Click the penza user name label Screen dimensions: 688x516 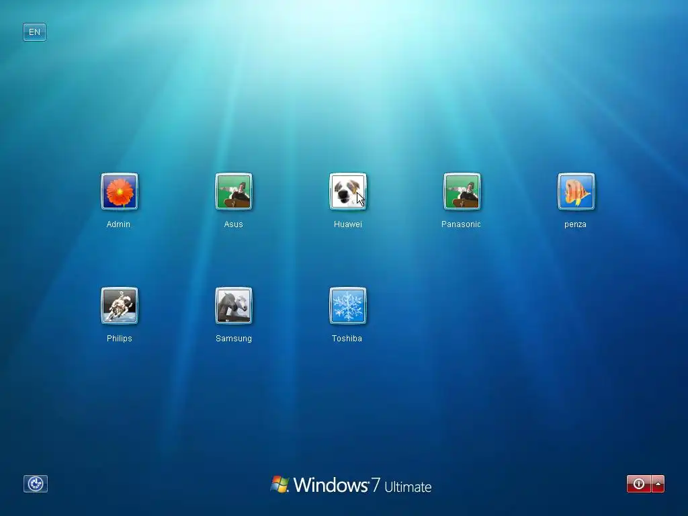pos(575,224)
